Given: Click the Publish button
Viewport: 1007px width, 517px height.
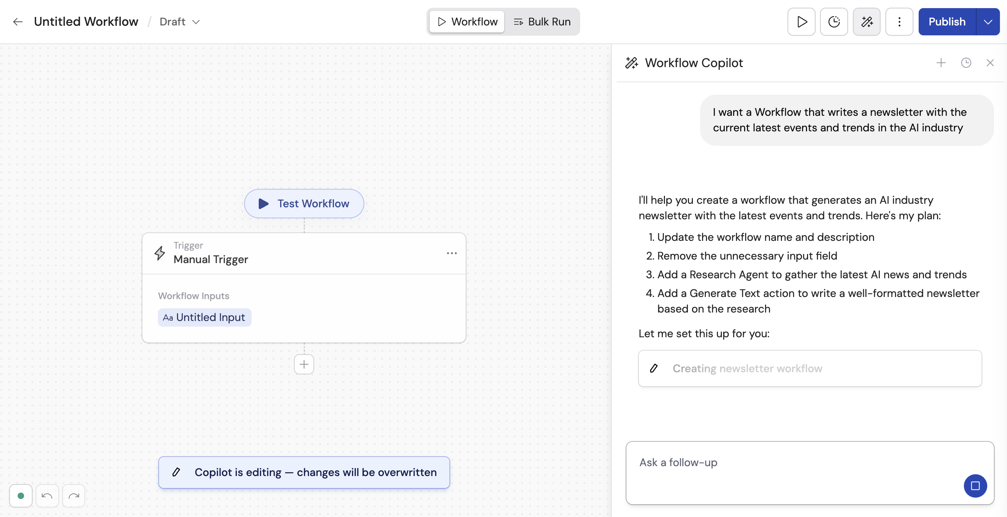Looking at the screenshot, I should 947,22.
